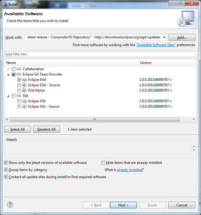The image size is (201, 215).
Task: Enable Hide items that are already installed
Action: tap(103, 163)
